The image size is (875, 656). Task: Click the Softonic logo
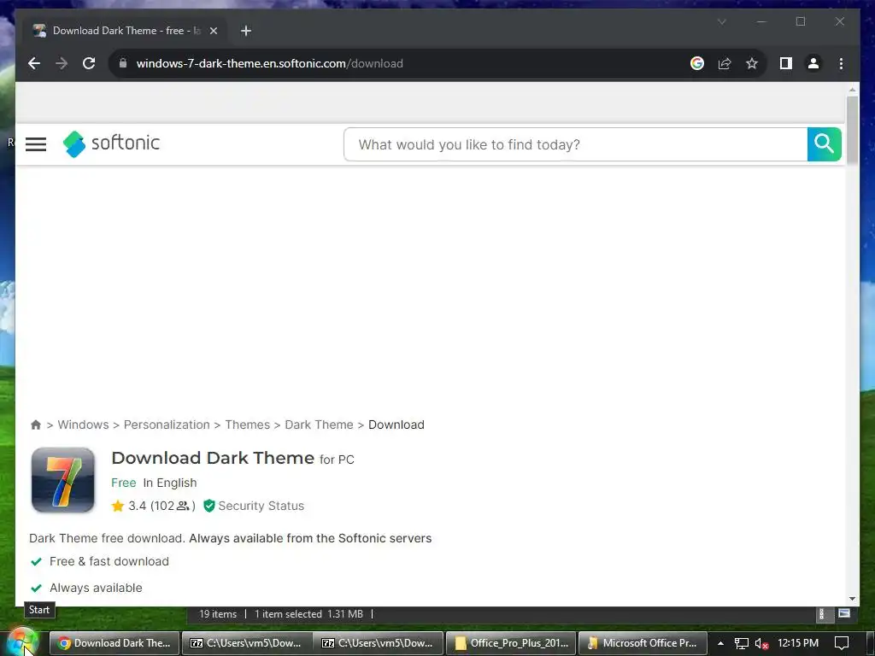pyautogui.click(x=111, y=143)
